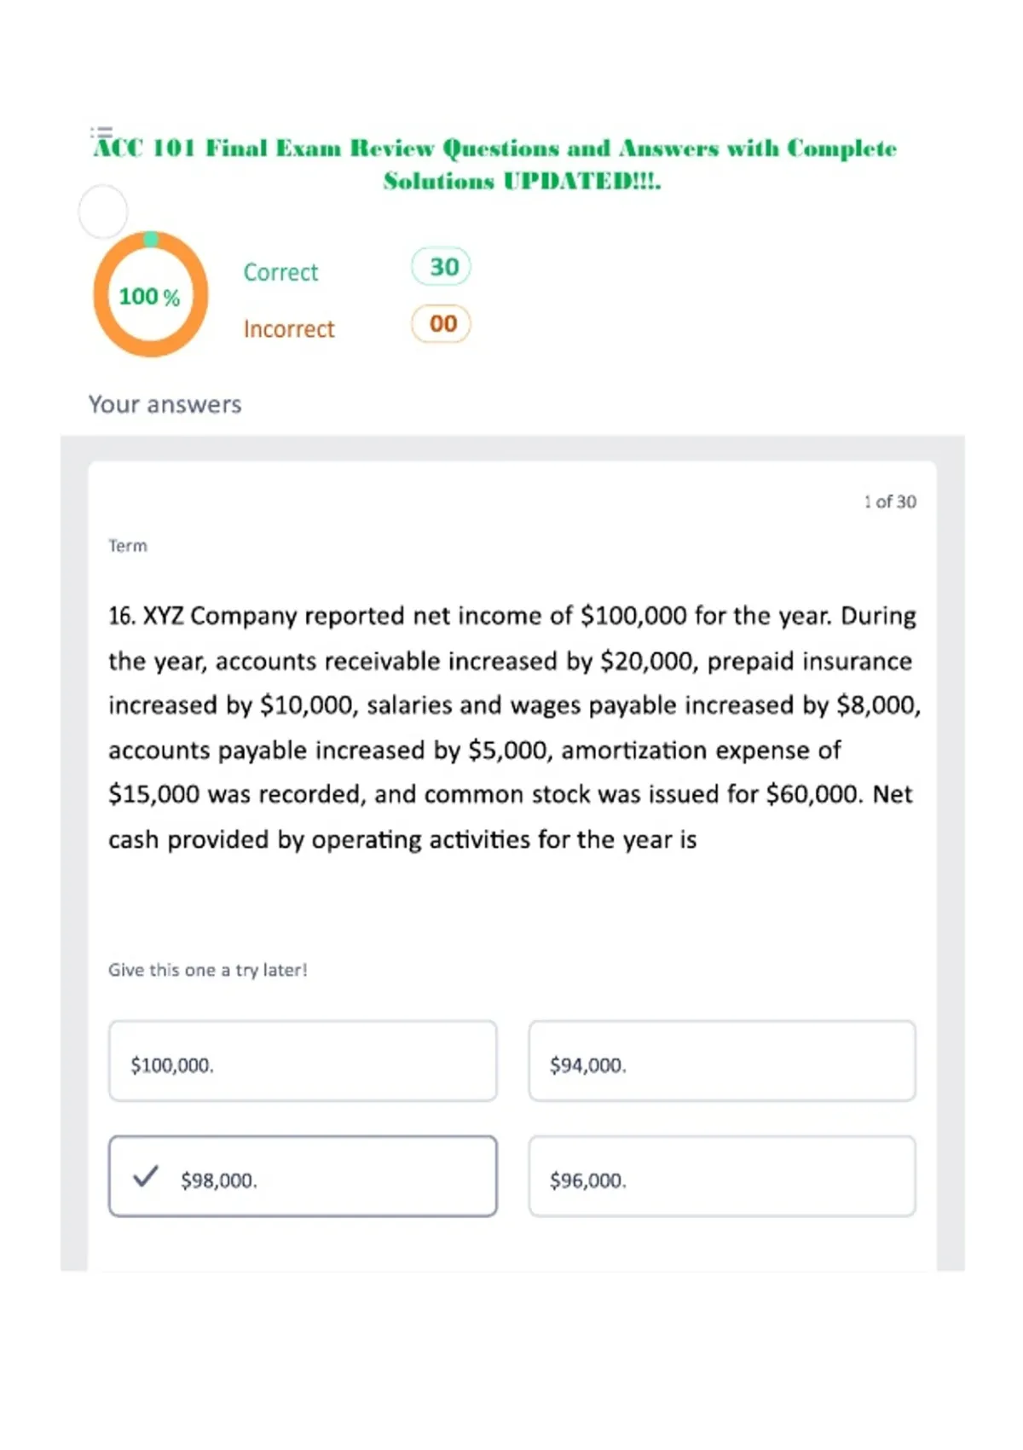Viewport: 1023px width, 1450px height.
Task: Click the Correct count badge showing 30
Action: [441, 267]
